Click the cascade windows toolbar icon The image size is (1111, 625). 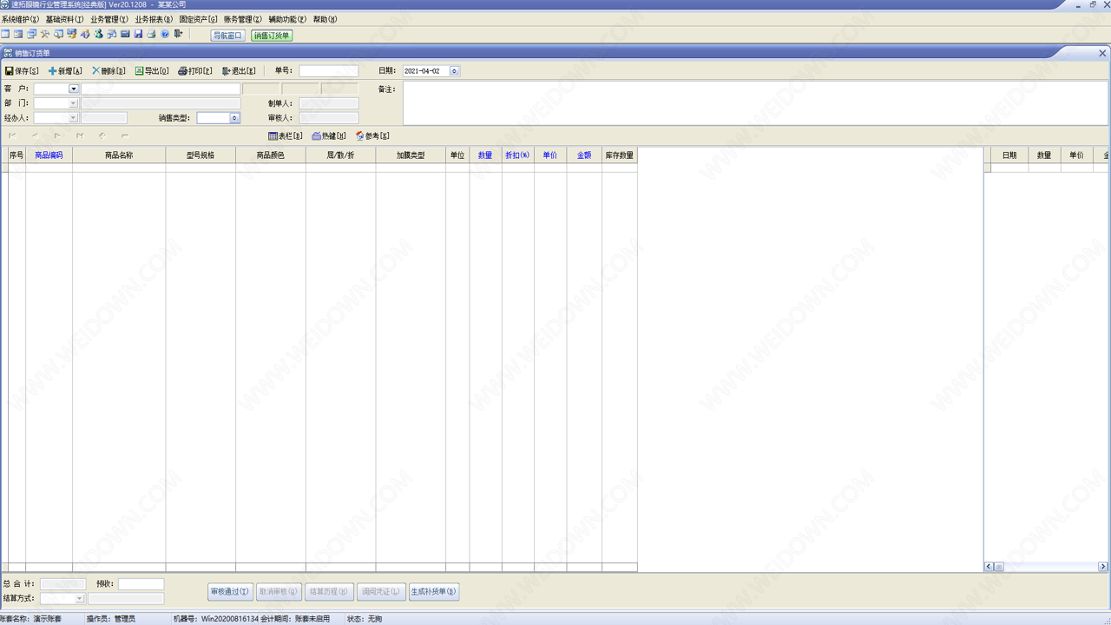[x=31, y=34]
